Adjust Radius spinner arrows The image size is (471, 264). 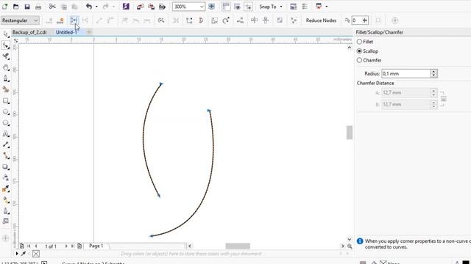(x=433, y=73)
